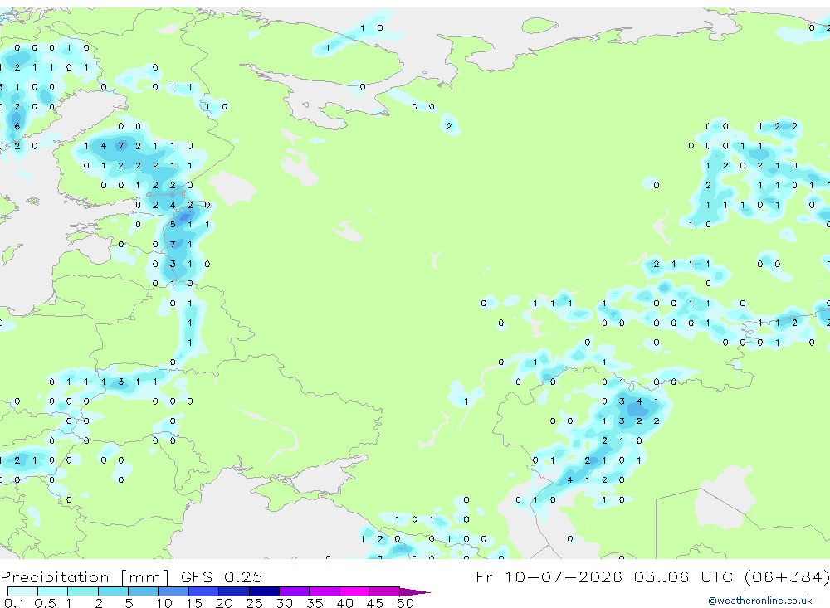Click the legend label "45"
830x608 pixels.
pos(375,603)
